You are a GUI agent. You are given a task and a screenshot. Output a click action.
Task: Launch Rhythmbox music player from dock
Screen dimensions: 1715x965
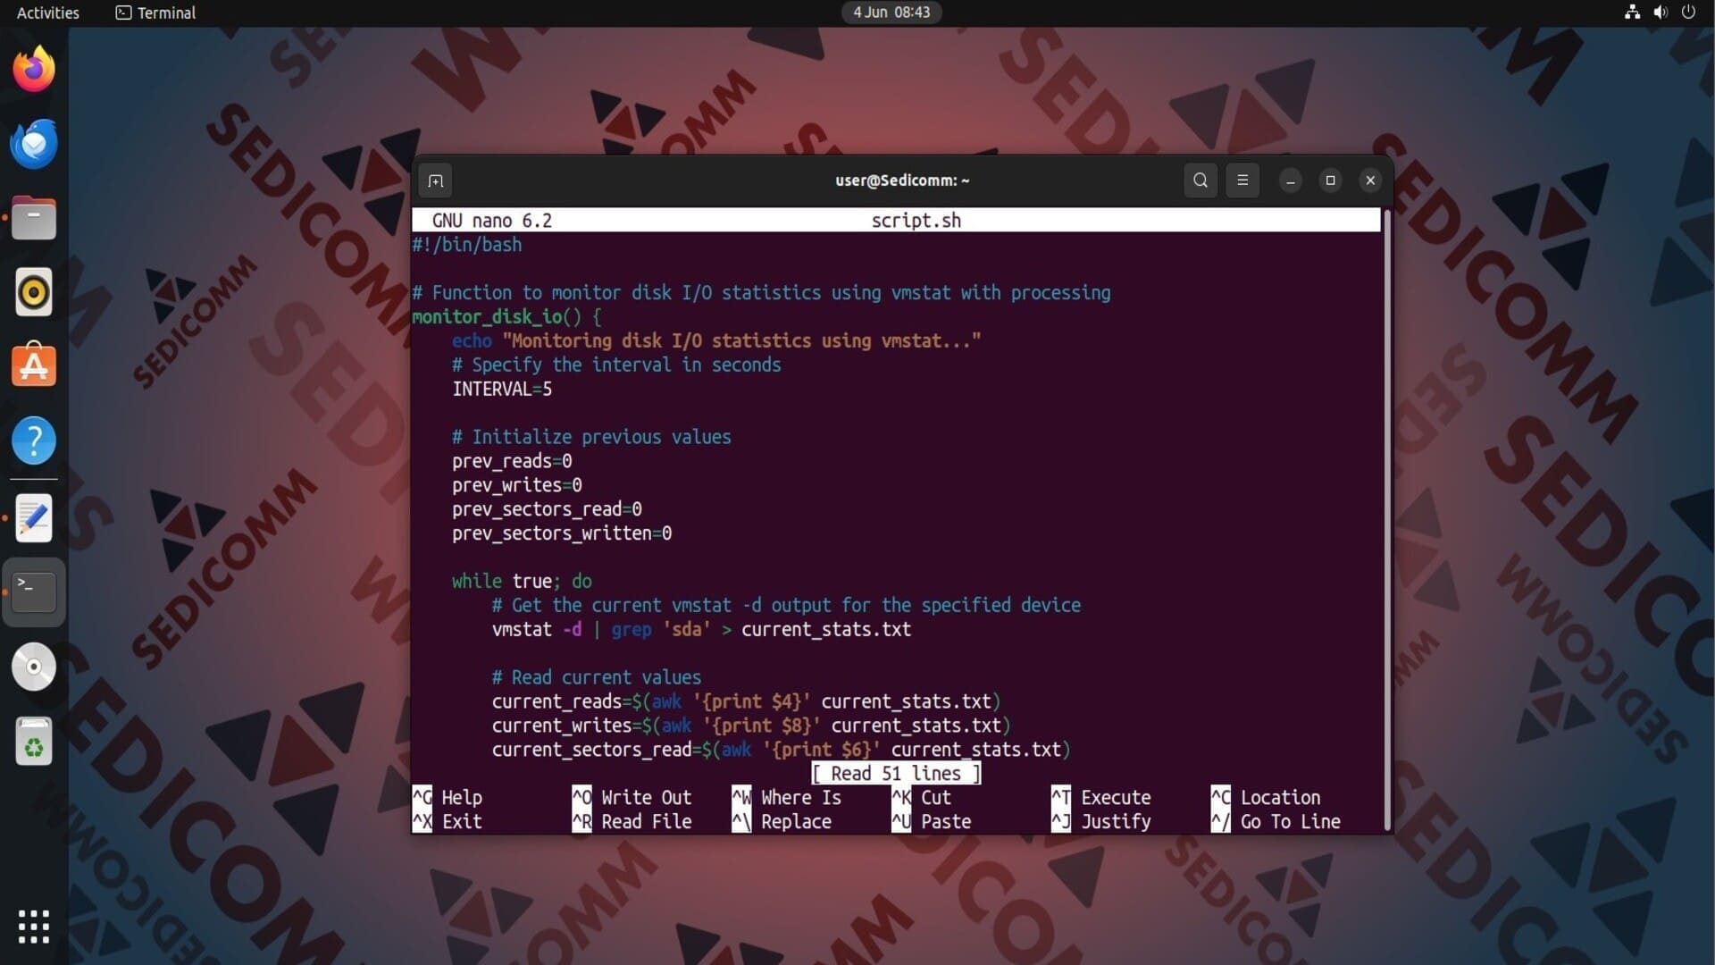coord(34,292)
